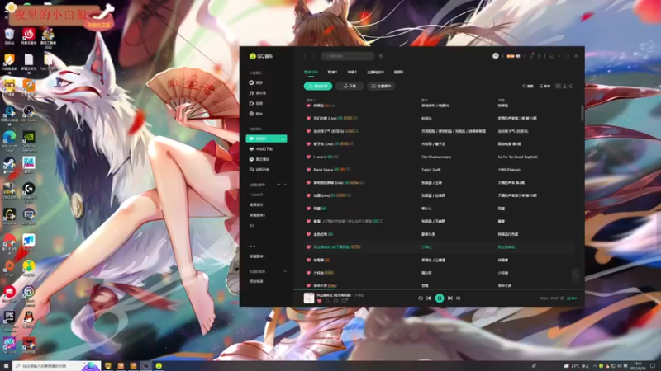The height and width of the screenshot is (371, 661).
Task: Click the QQ Music search box
Action: (347, 56)
